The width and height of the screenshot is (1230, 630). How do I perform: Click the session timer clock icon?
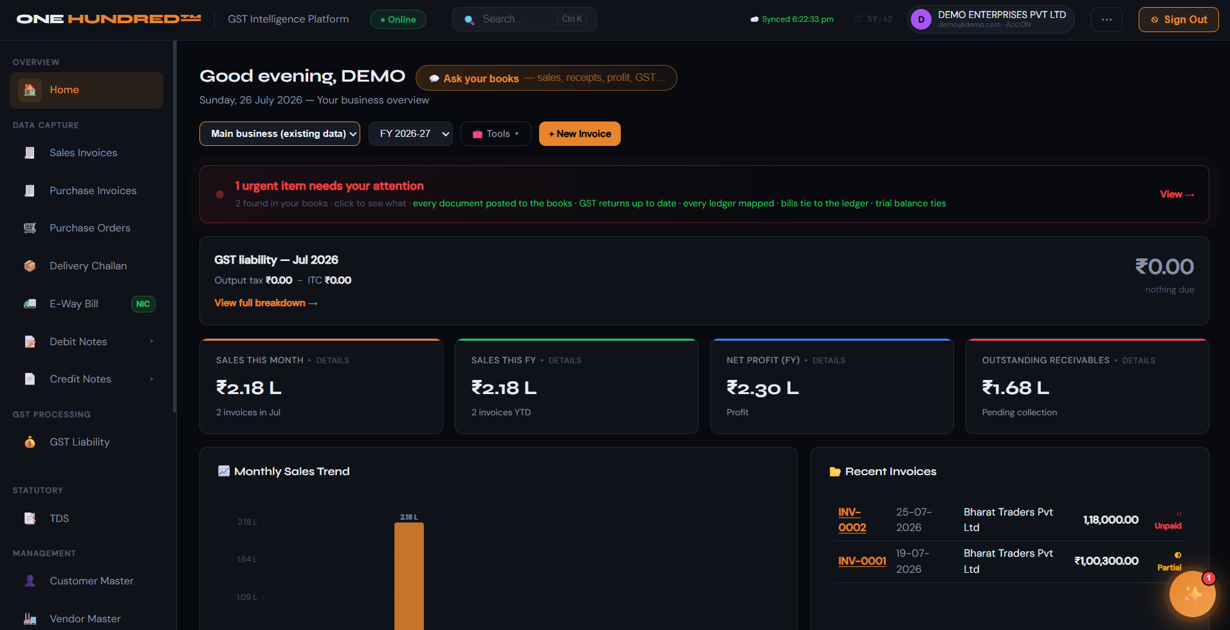(x=858, y=19)
